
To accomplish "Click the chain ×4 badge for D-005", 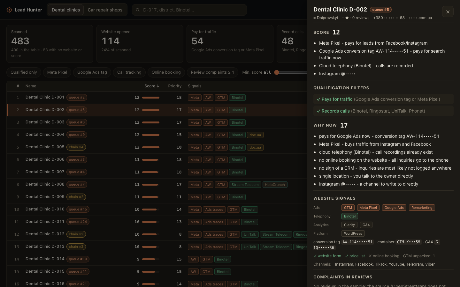I will coord(76,147).
